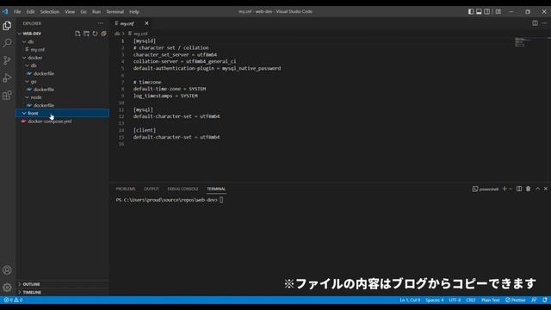Image resolution: width=551 pixels, height=310 pixels.
Task: Open errors and warnings status item
Action: (13, 300)
